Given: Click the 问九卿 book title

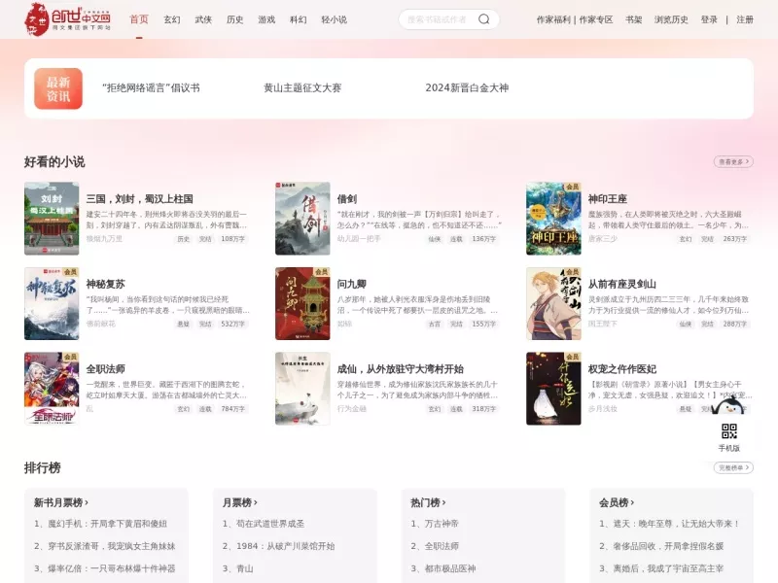Looking at the screenshot, I should [x=352, y=284].
